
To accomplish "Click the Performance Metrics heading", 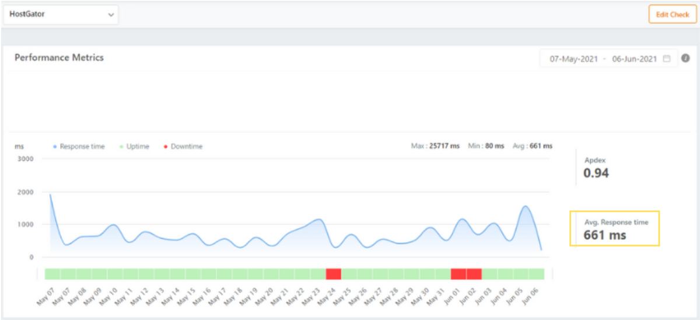I will click(x=59, y=58).
